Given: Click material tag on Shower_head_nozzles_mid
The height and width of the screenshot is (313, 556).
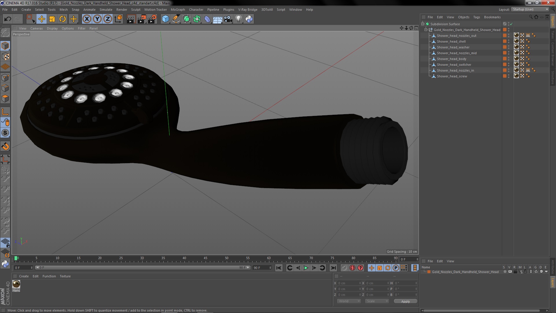Looking at the screenshot, I should [516, 53].
